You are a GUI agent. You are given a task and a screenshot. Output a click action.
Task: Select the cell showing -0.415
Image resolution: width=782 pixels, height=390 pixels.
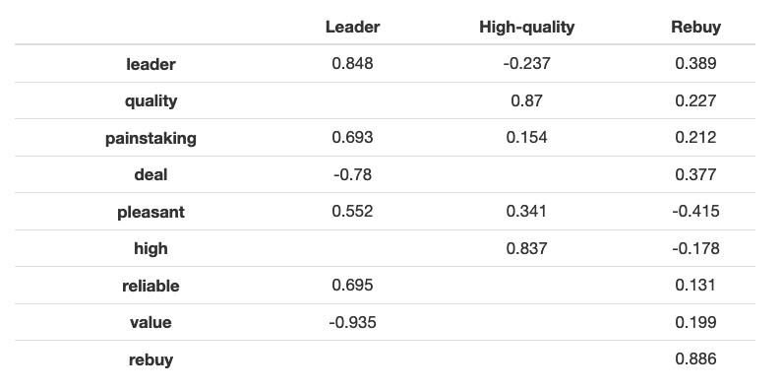point(695,211)
